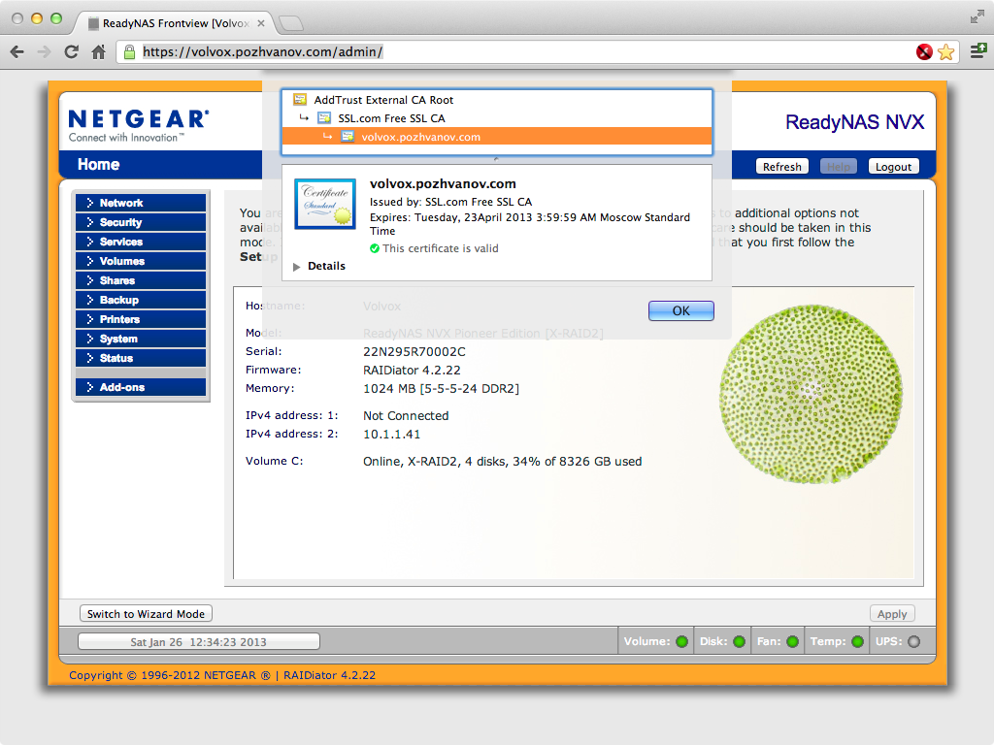The image size is (994, 745).
Task: Click the serial number 22N295R70002C
Action: tap(414, 351)
